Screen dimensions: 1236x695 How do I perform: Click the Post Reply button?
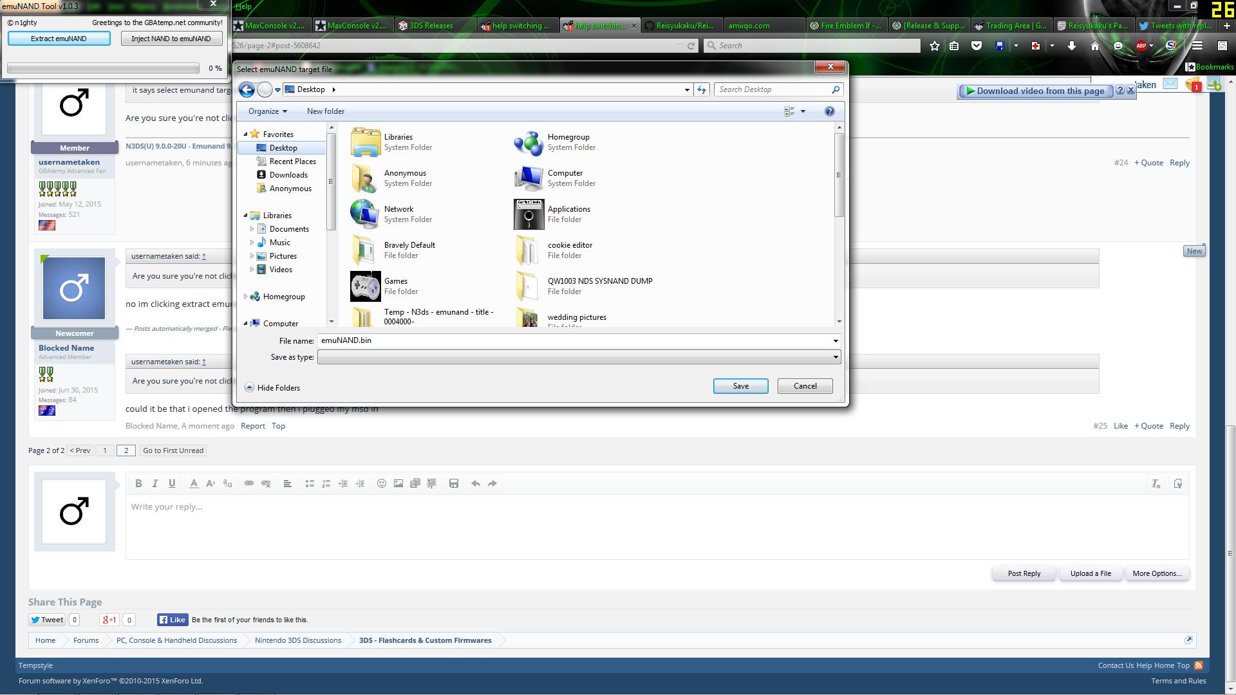(x=1024, y=573)
